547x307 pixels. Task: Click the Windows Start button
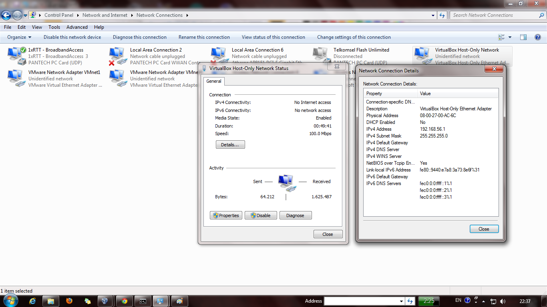10,301
